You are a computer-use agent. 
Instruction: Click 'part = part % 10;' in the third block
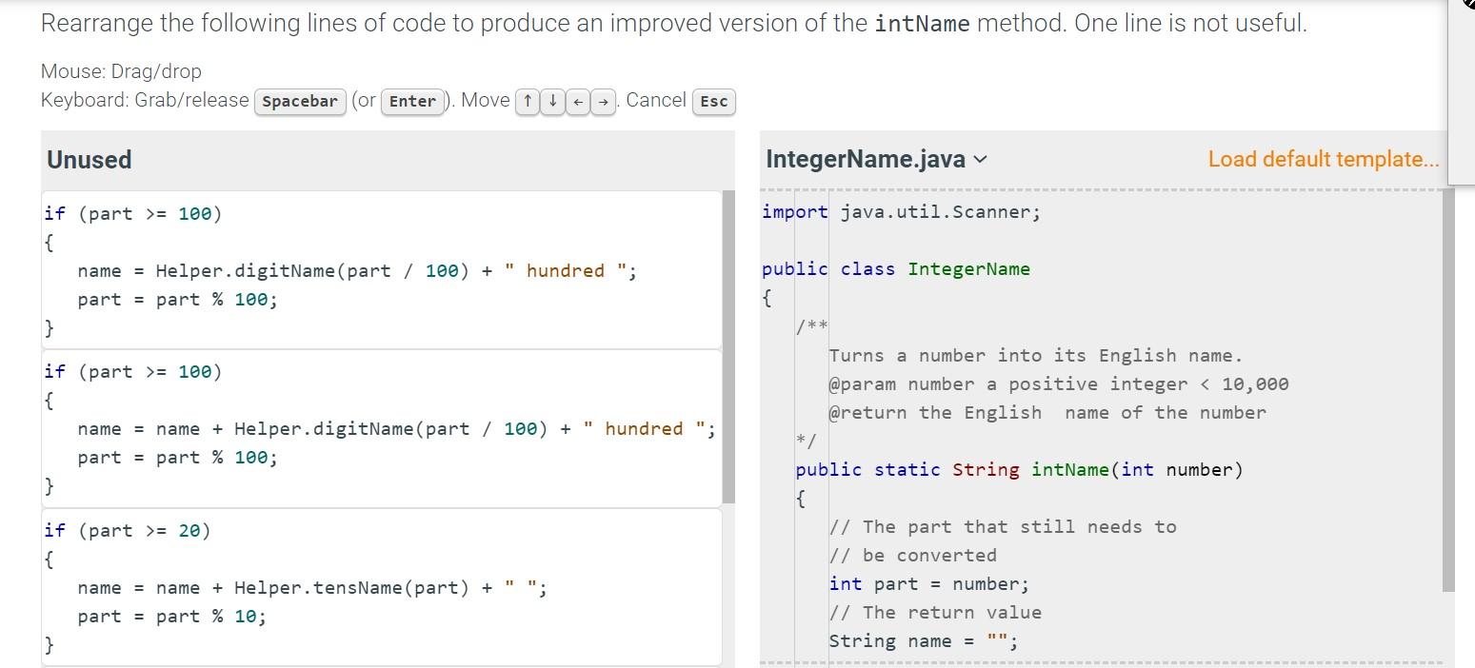pyautogui.click(x=171, y=616)
